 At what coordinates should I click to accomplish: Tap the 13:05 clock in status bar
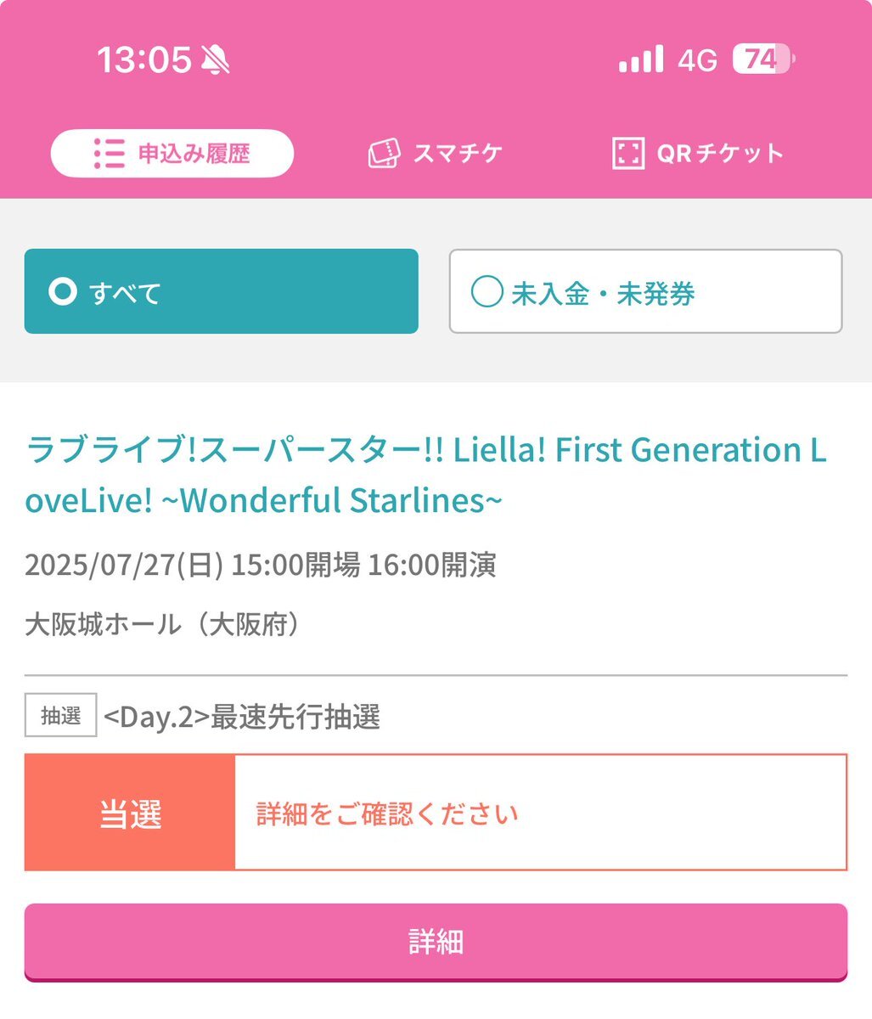[x=143, y=59]
